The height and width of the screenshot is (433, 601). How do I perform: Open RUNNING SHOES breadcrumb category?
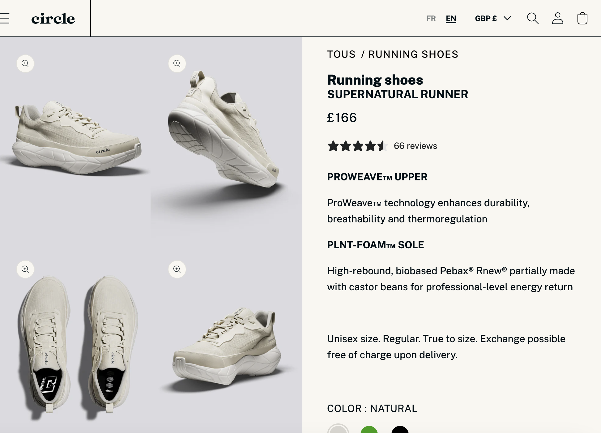pyautogui.click(x=413, y=54)
